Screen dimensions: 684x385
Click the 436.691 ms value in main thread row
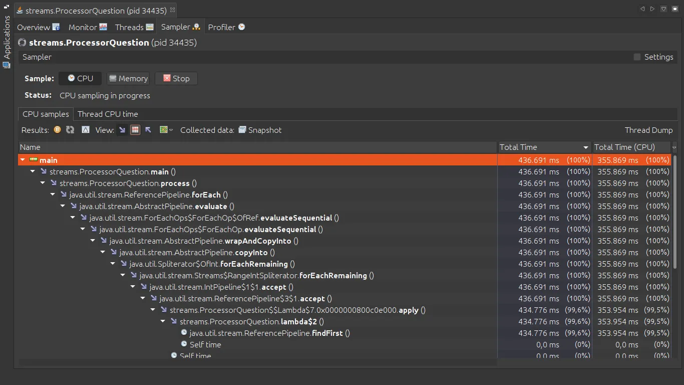coord(539,160)
